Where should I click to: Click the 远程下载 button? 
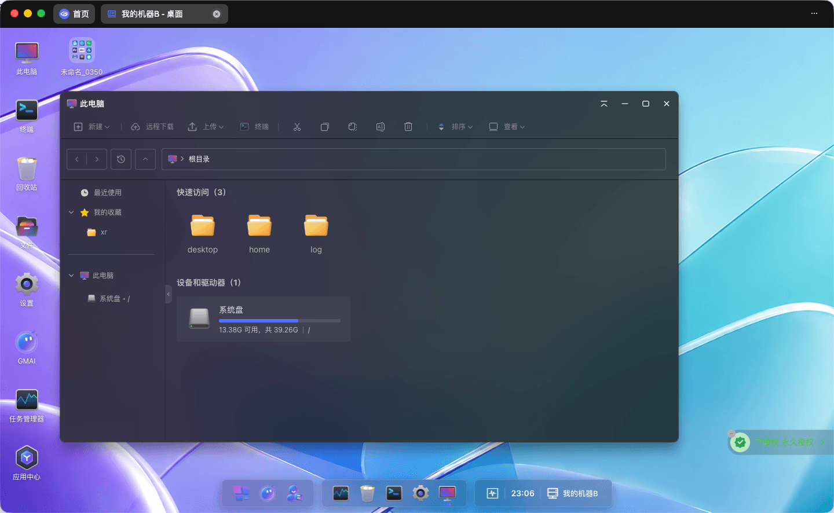[152, 127]
